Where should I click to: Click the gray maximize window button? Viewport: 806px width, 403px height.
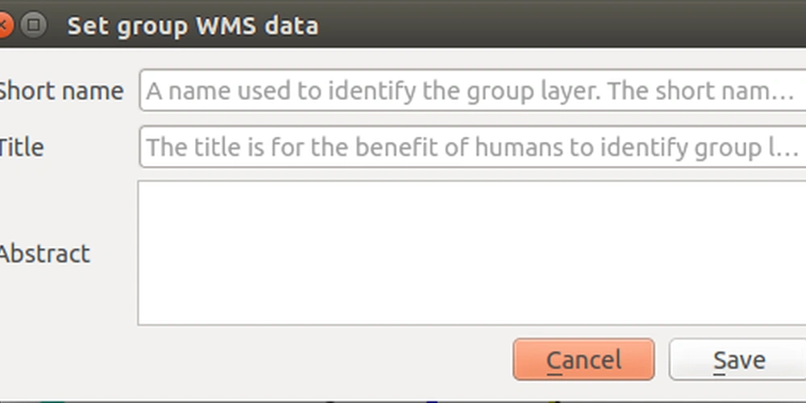point(33,25)
